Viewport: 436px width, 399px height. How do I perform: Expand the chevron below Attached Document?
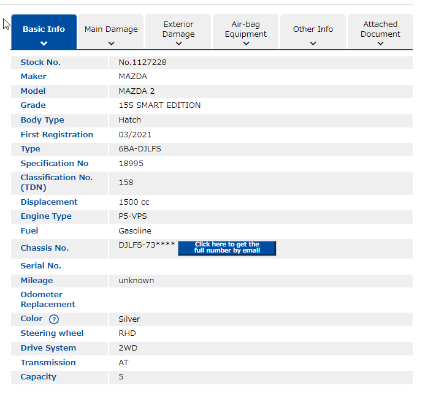click(x=380, y=44)
